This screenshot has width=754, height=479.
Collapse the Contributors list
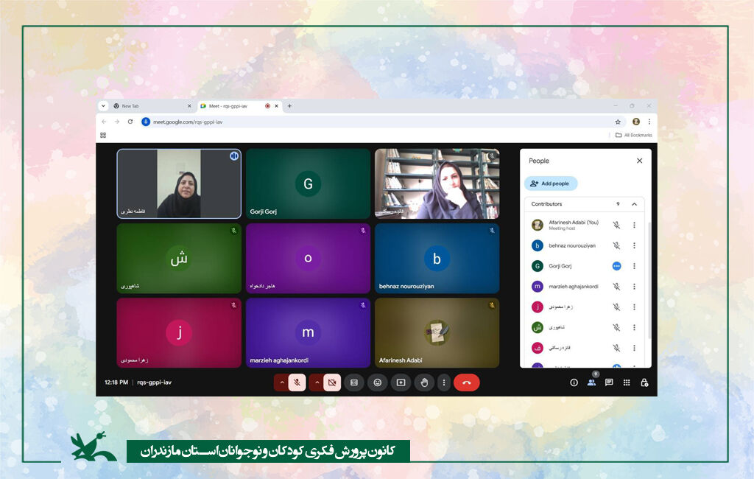click(x=635, y=204)
